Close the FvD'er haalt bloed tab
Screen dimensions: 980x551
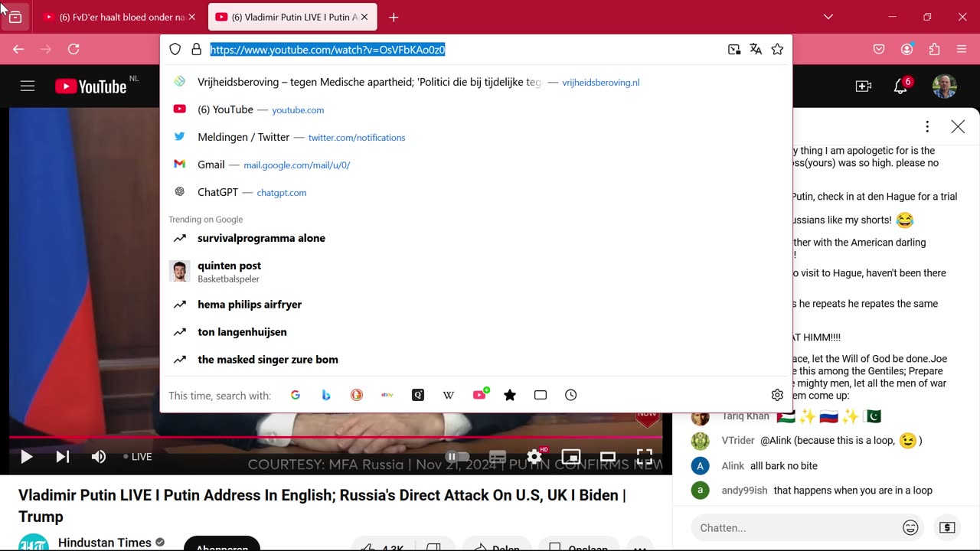[191, 17]
